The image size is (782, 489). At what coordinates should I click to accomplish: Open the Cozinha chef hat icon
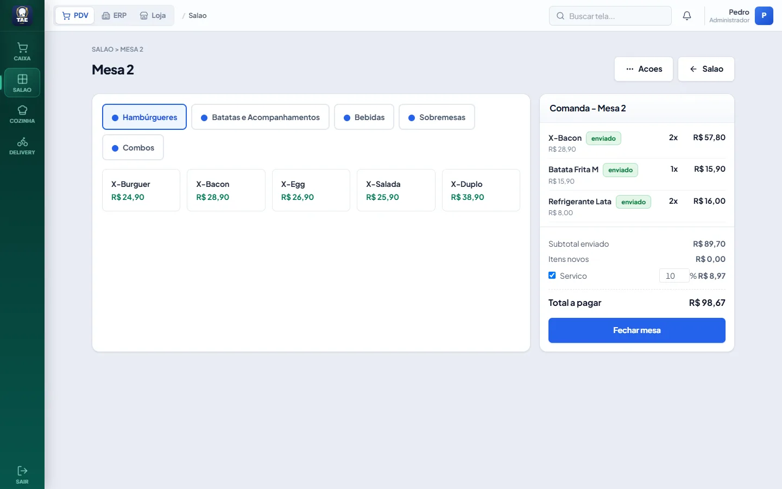22,110
